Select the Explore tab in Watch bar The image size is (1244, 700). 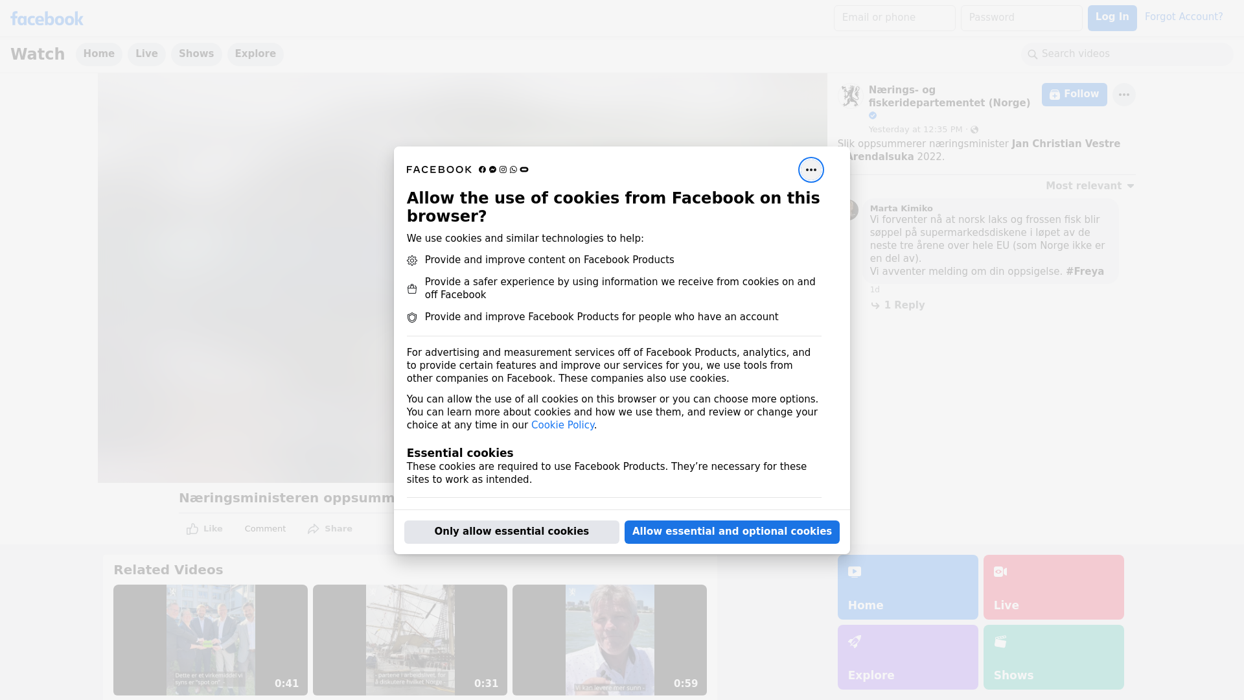click(255, 54)
